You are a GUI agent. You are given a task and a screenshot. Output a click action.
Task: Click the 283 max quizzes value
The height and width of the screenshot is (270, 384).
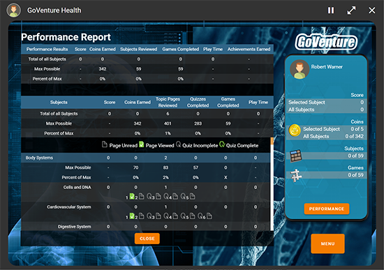point(198,123)
